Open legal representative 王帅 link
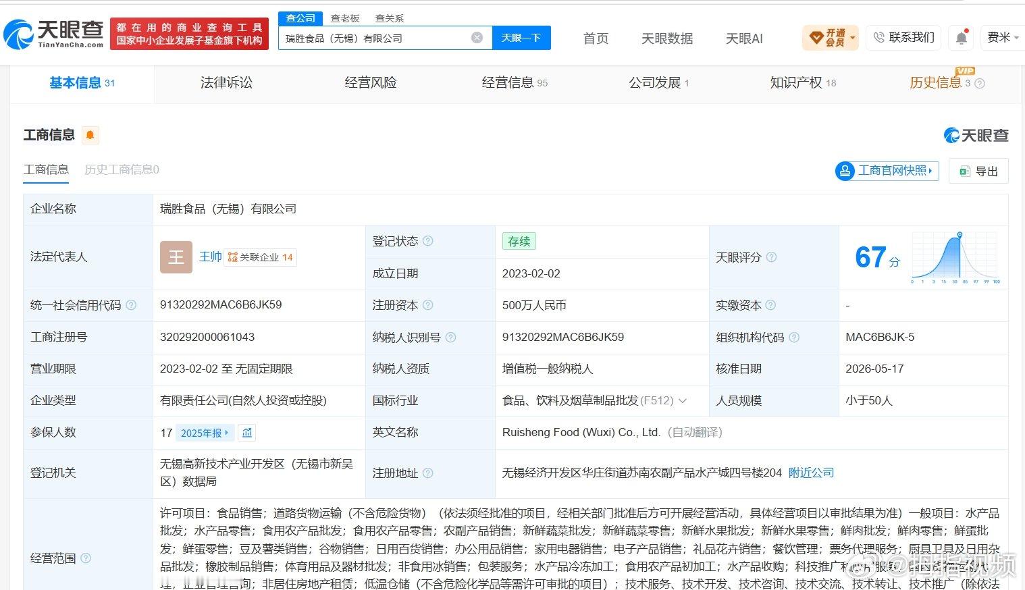 (211, 257)
